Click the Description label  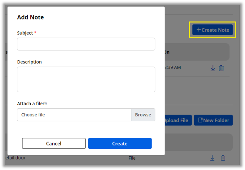point(29,62)
